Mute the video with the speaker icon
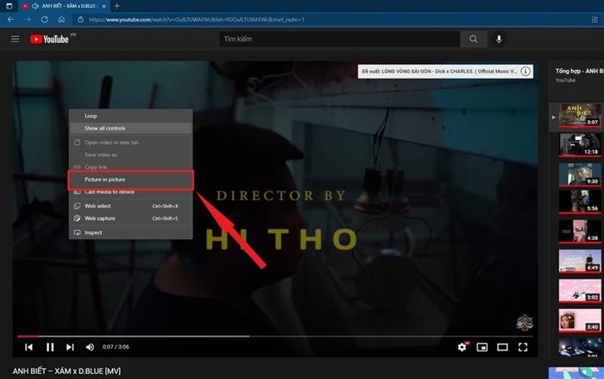 (90, 347)
